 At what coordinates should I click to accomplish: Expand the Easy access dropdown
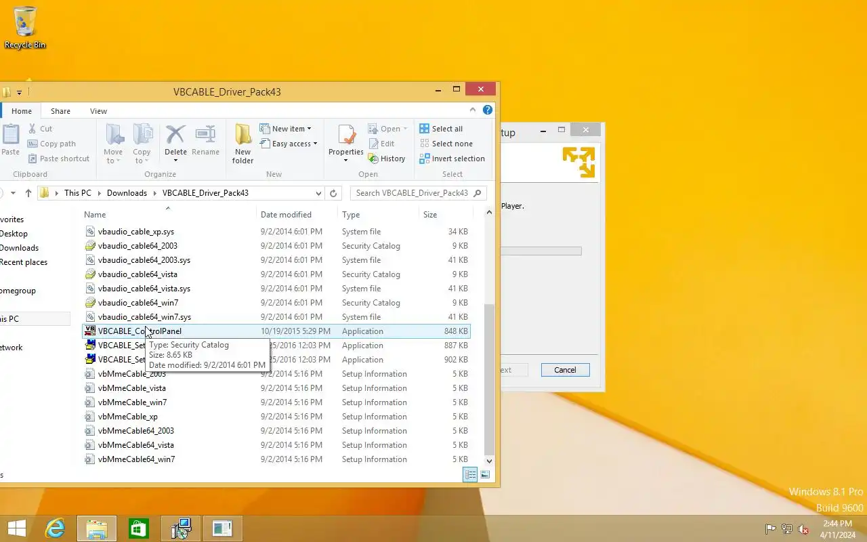(x=289, y=144)
